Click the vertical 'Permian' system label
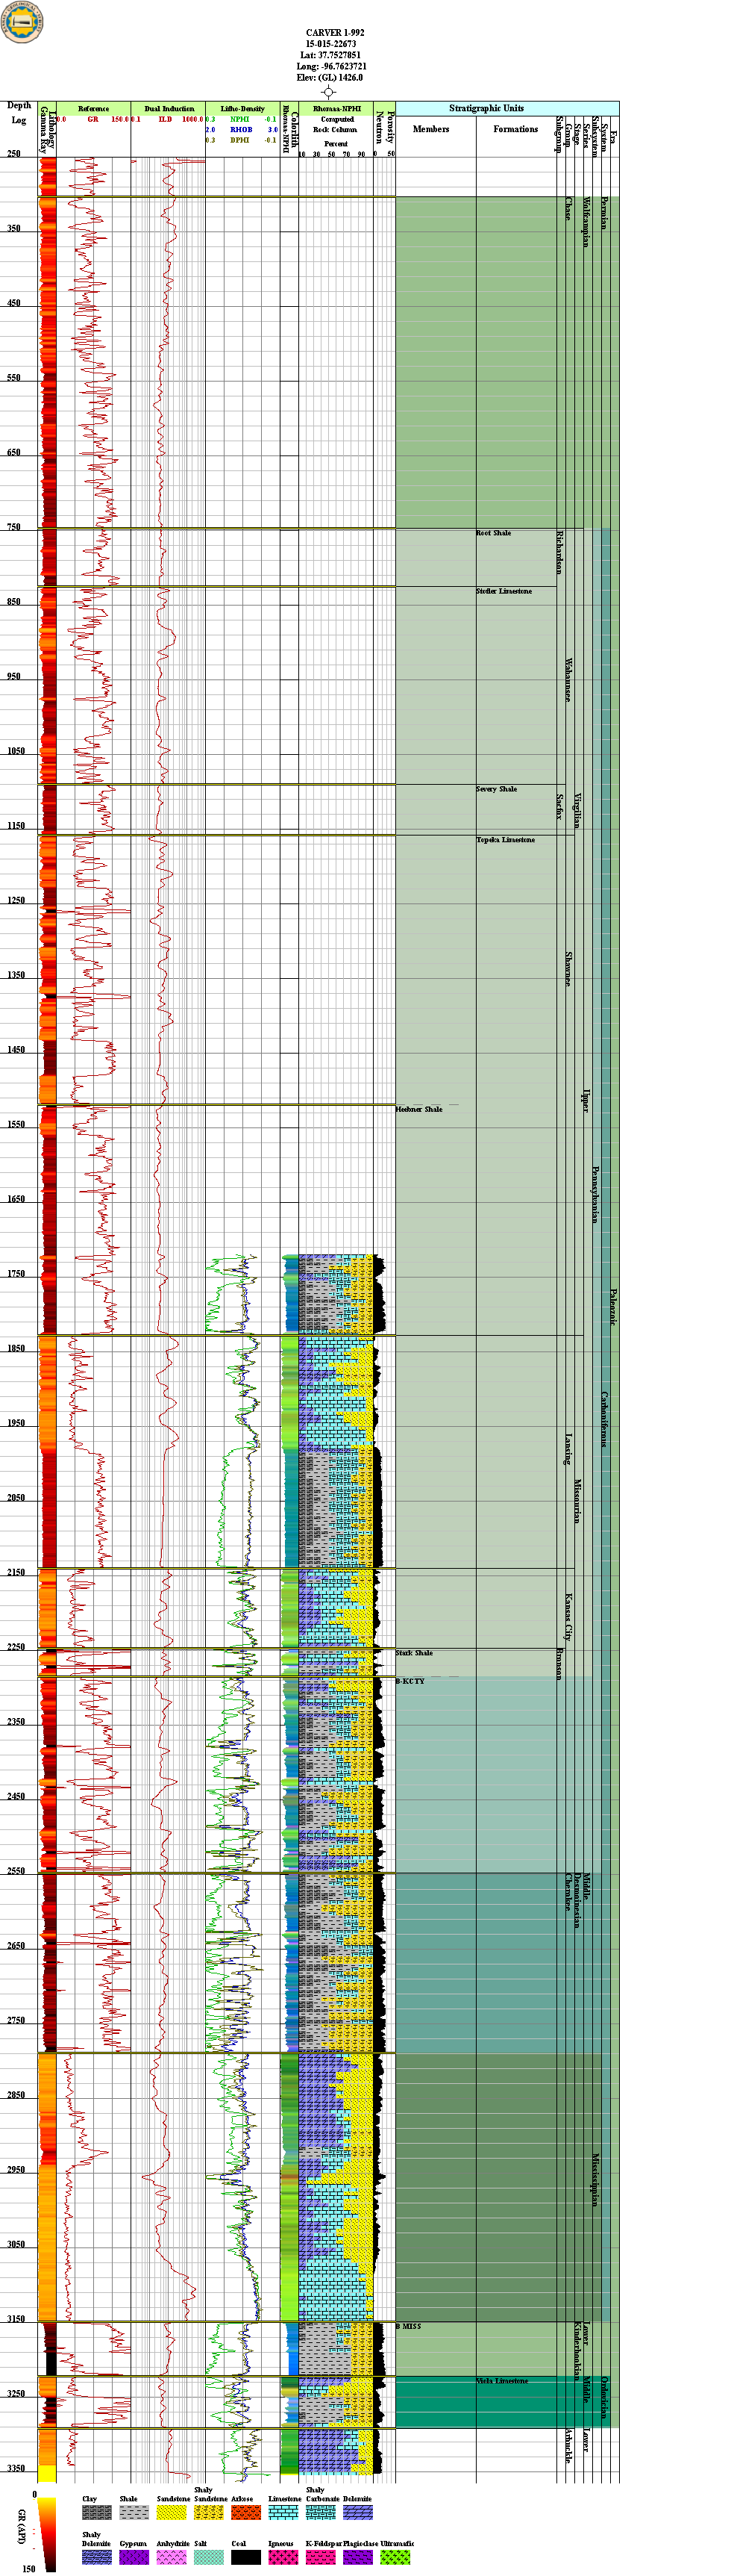Screen dimensions: 731x2576 (604, 213)
